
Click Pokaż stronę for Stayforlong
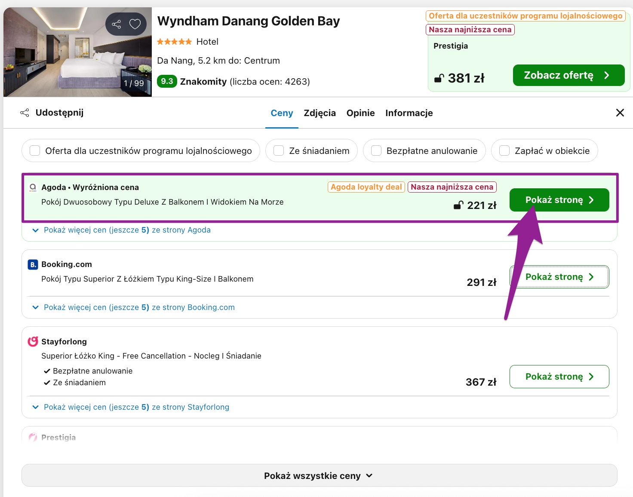(x=559, y=377)
